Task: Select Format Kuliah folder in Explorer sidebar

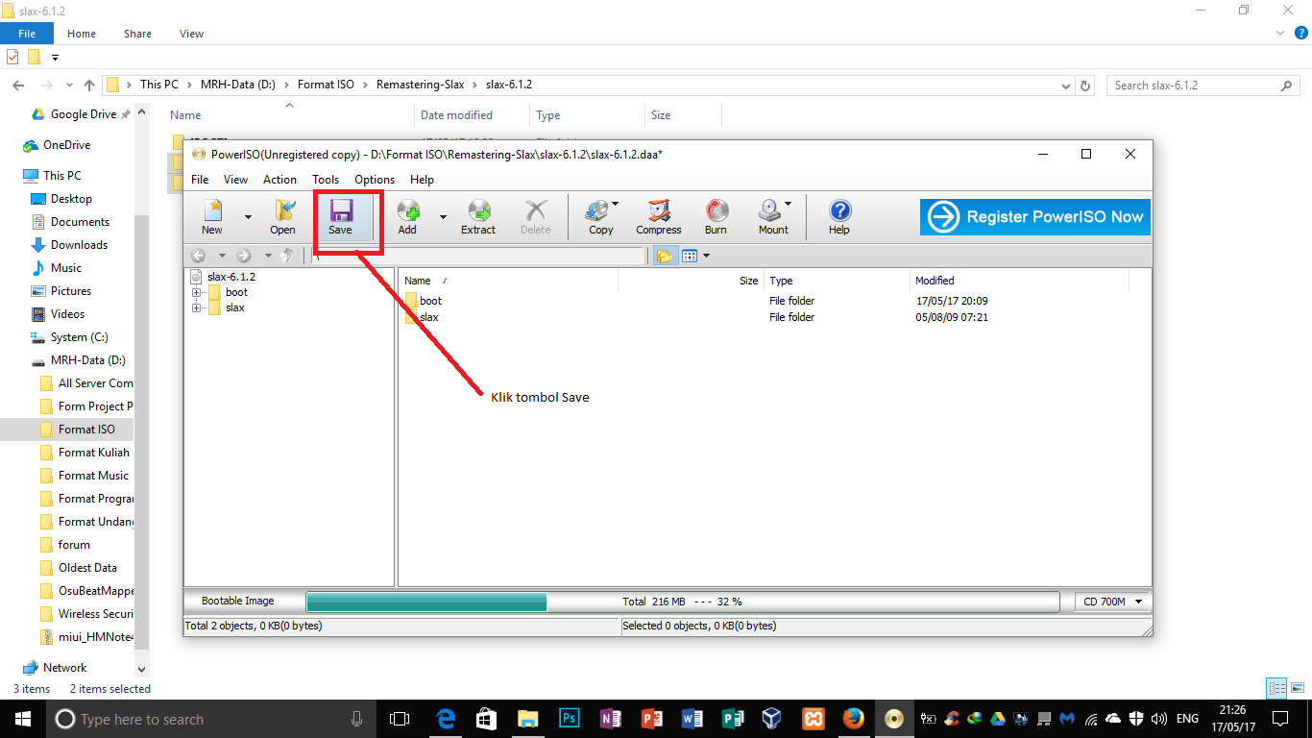Action: point(93,453)
